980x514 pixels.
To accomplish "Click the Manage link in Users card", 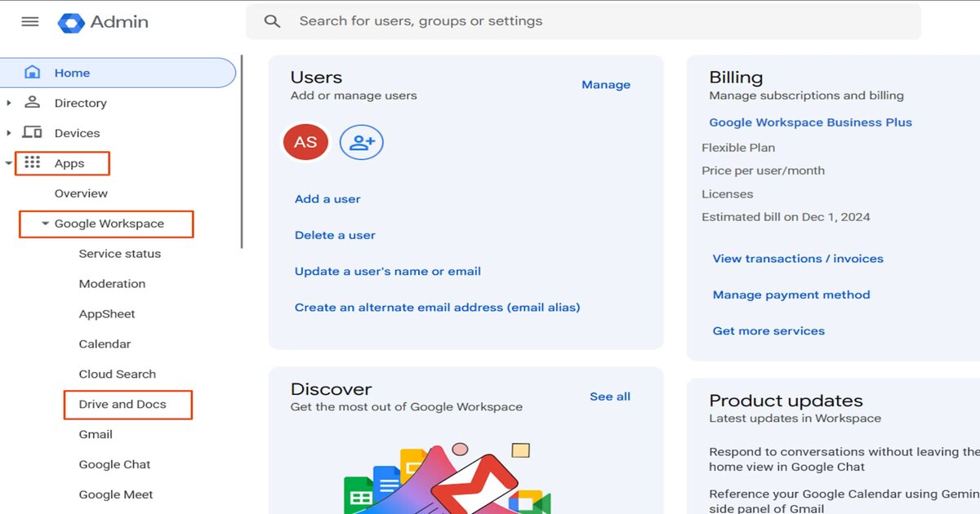I will [x=606, y=84].
